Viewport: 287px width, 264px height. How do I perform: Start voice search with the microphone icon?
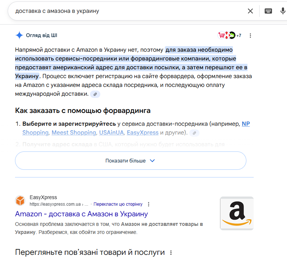pos(283,11)
